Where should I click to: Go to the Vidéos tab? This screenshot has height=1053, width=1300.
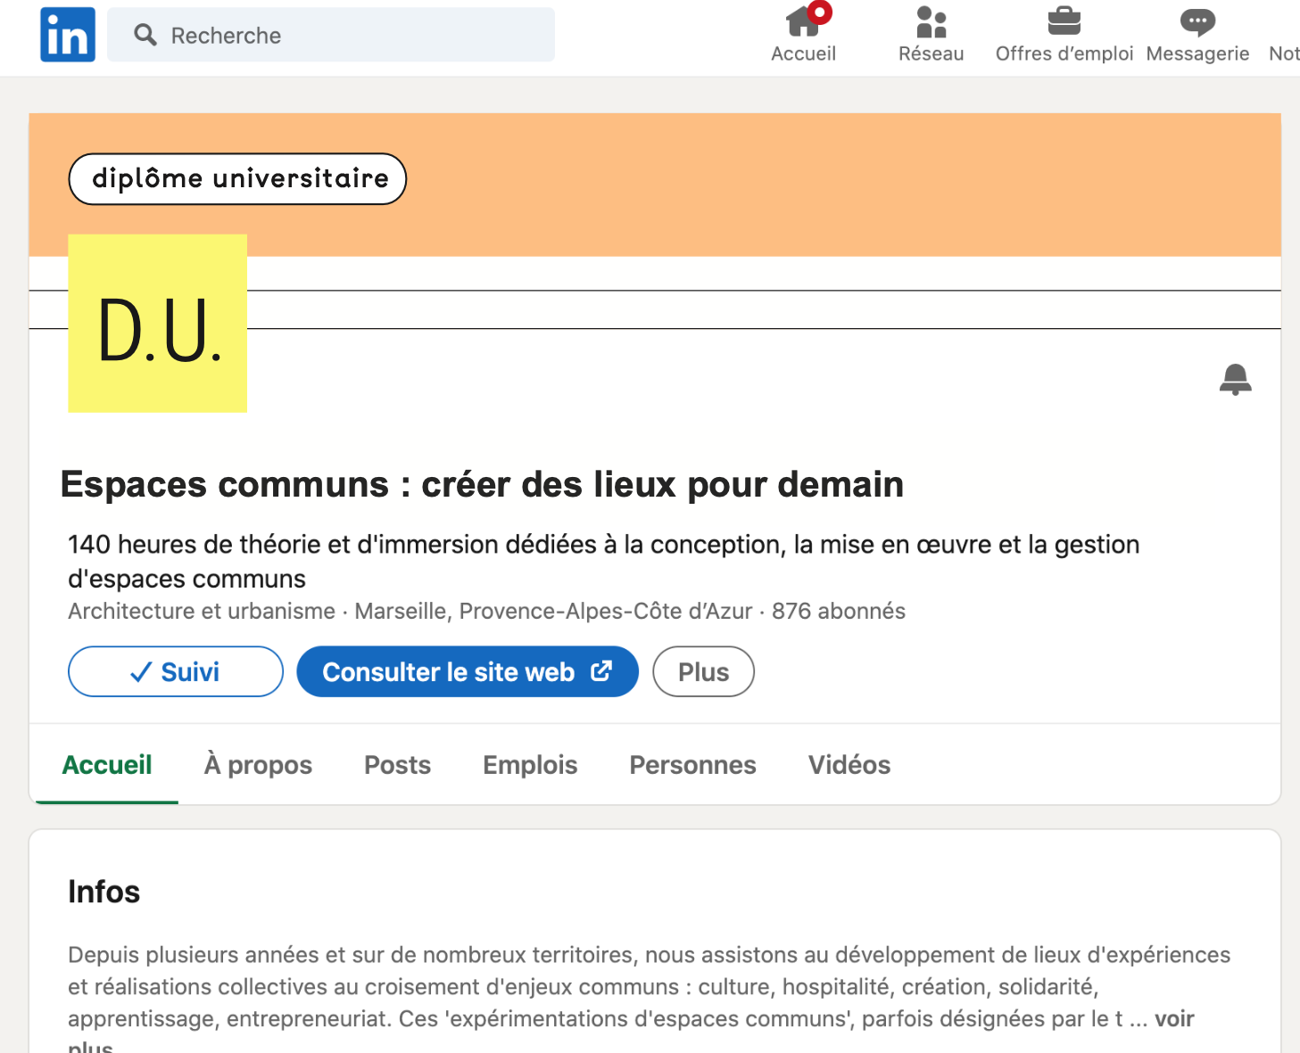[849, 765]
